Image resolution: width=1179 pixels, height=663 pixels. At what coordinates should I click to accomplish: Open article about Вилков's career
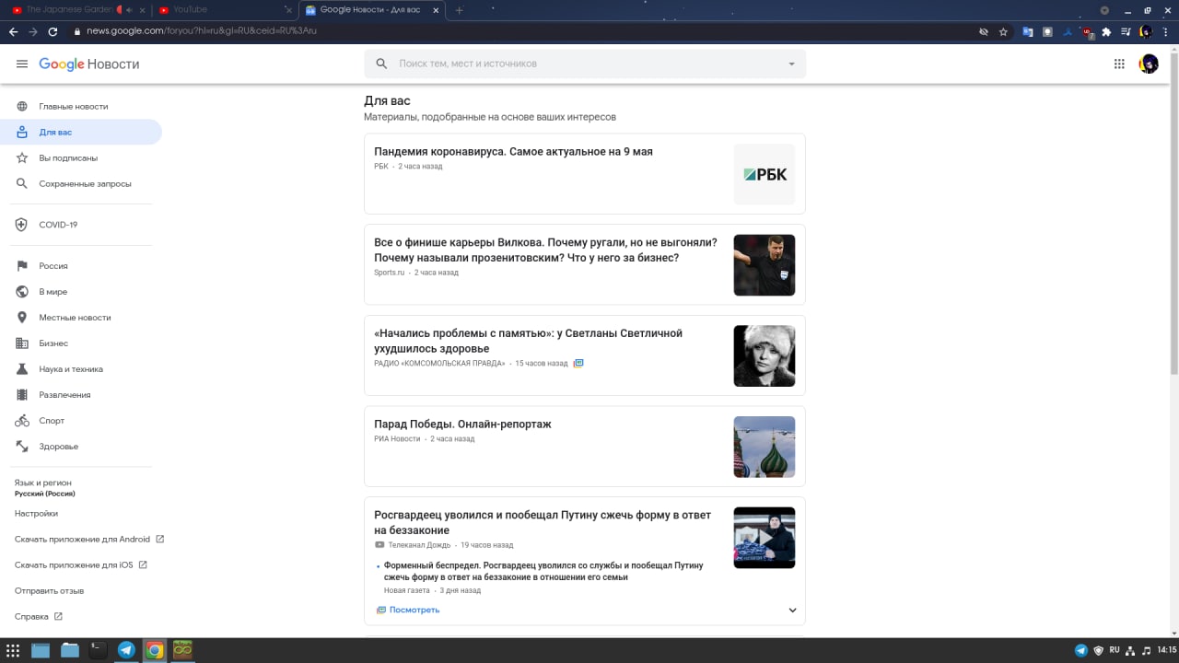pyautogui.click(x=545, y=250)
